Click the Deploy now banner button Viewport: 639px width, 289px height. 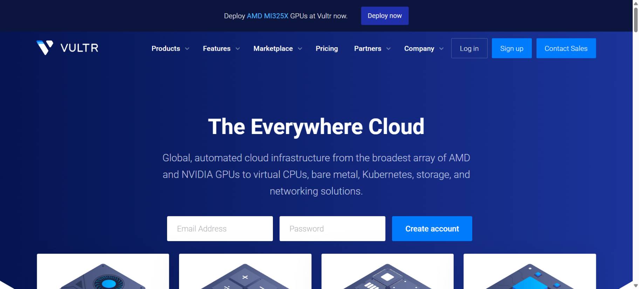(385, 16)
